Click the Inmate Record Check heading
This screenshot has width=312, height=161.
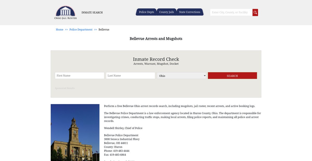coord(156,59)
